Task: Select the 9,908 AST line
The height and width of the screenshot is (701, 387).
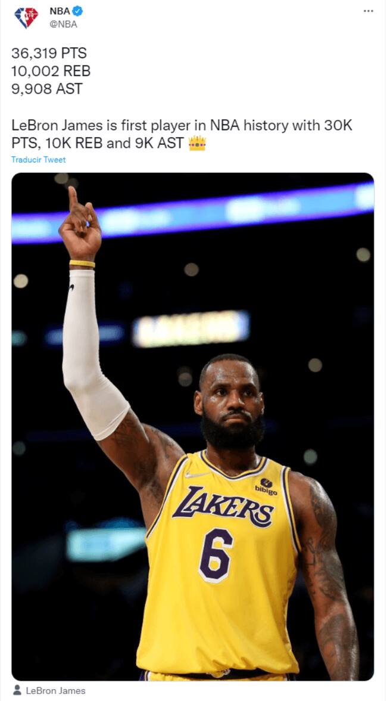Action: point(47,88)
